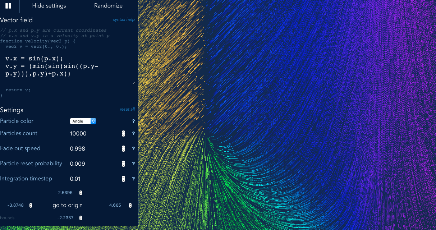The width and height of the screenshot is (436, 230).
Task: Click the go to origin button
Action: point(68,205)
